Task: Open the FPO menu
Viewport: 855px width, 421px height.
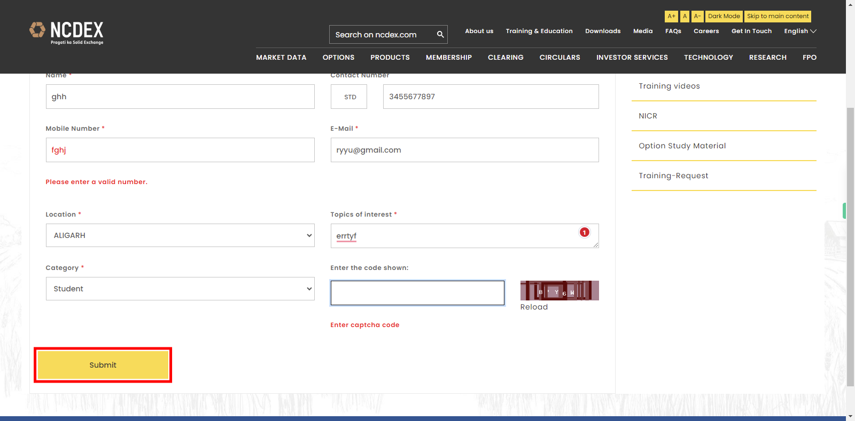Action: pyautogui.click(x=810, y=57)
